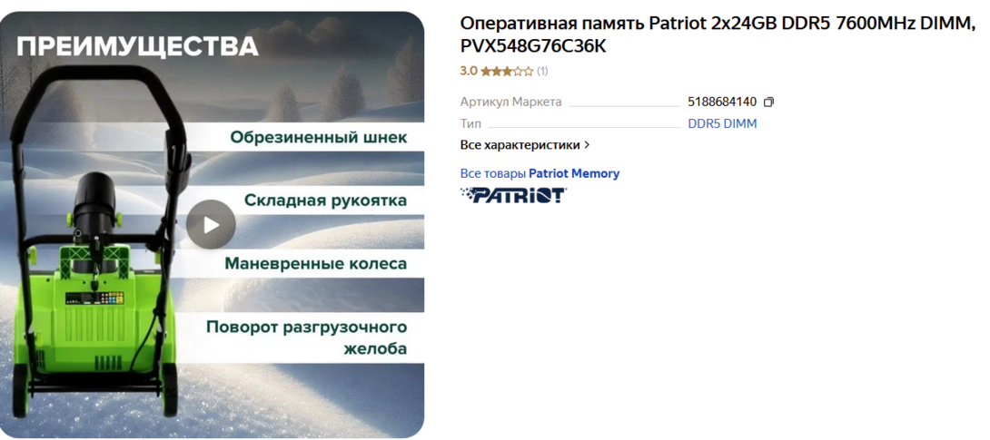Screen dimensions: 990x440
Task: Open the DDR5 DIMM type link
Action: pyautogui.click(x=722, y=124)
